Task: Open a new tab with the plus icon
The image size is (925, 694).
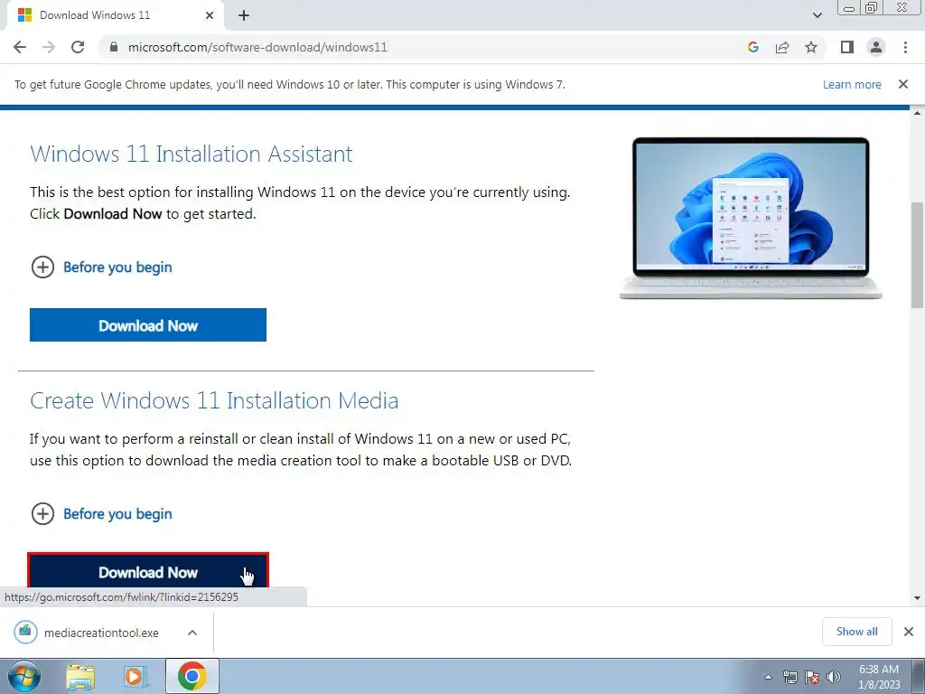Action: (x=244, y=15)
